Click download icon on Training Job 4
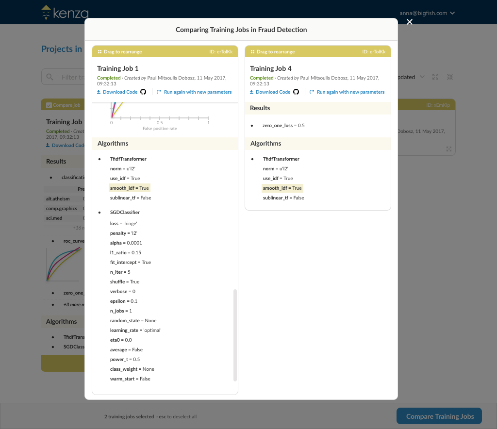The height and width of the screenshot is (429, 497). coord(252,92)
